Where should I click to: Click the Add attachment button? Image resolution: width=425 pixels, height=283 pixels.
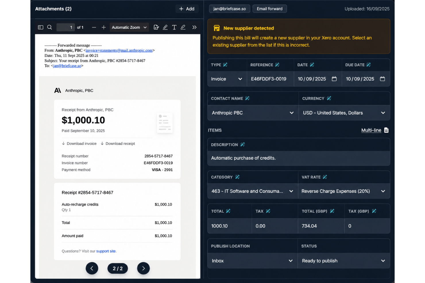[x=187, y=9]
